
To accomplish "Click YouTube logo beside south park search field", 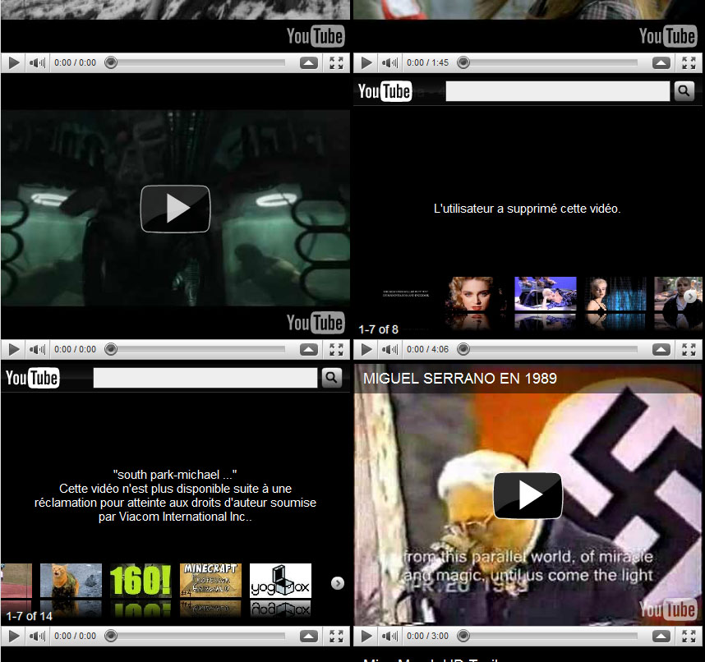I will tap(32, 378).
